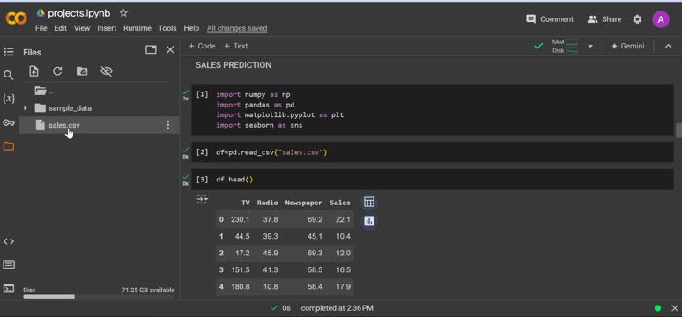Open the Table of contents sidebar icon

tap(9, 52)
